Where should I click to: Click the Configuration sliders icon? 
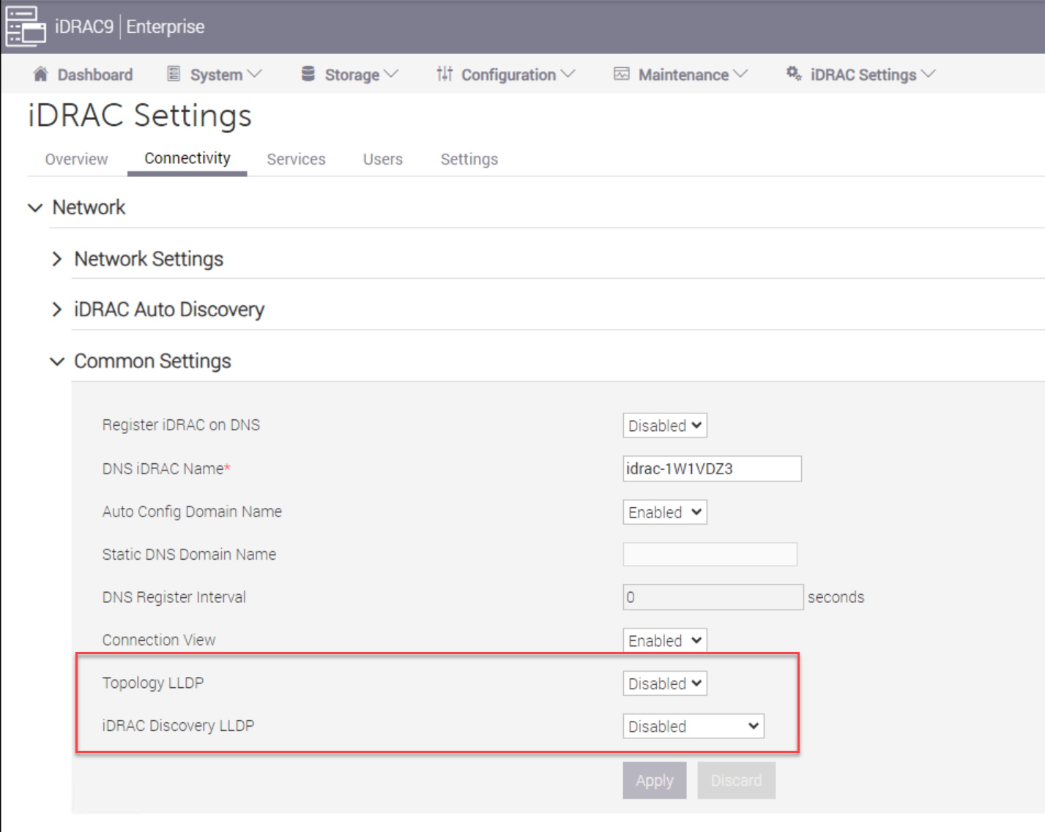tap(445, 74)
